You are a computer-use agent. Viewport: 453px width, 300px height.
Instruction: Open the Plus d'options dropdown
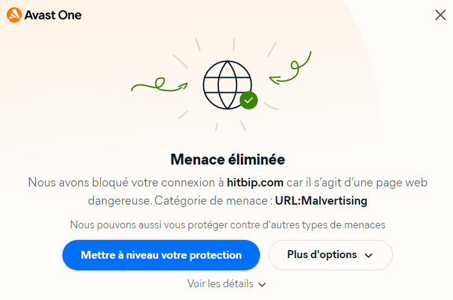[331, 255]
